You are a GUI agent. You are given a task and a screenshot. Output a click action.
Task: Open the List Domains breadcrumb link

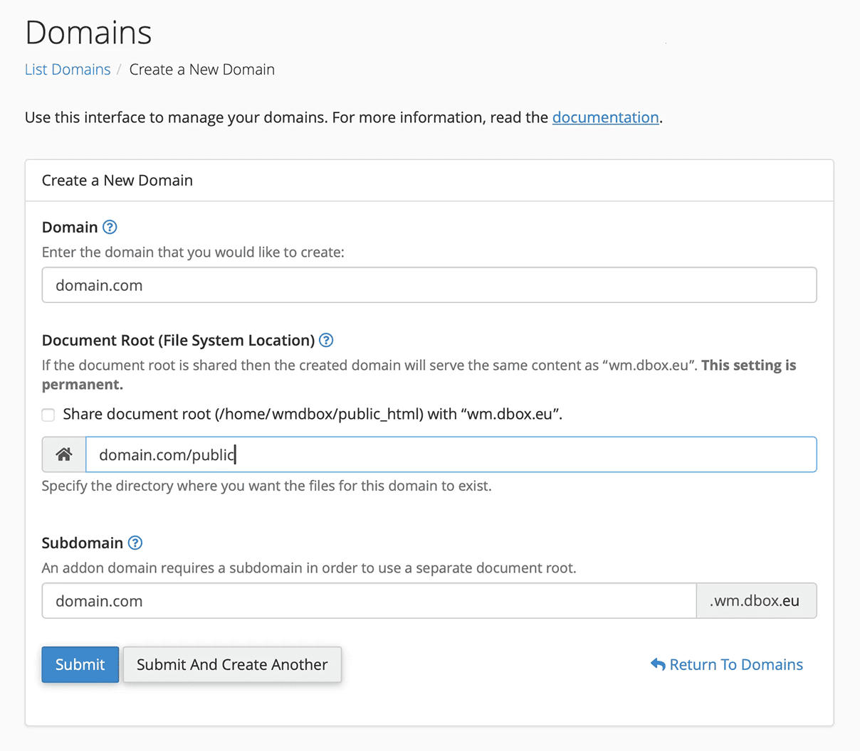pos(68,70)
